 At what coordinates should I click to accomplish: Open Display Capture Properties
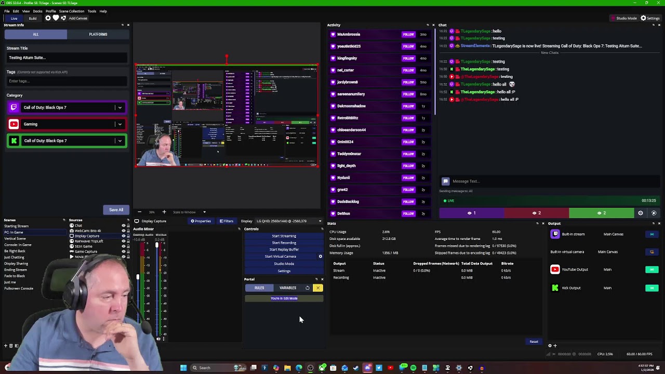click(x=201, y=221)
